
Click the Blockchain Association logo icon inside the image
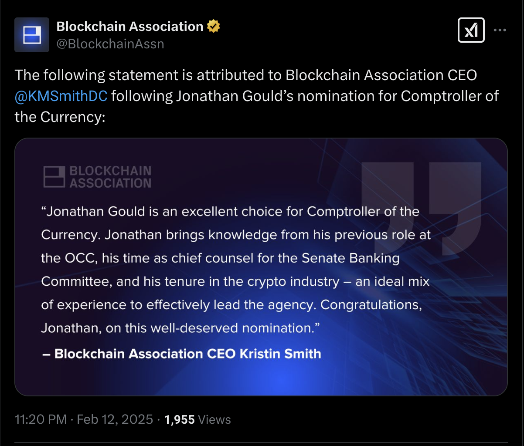pos(54,176)
